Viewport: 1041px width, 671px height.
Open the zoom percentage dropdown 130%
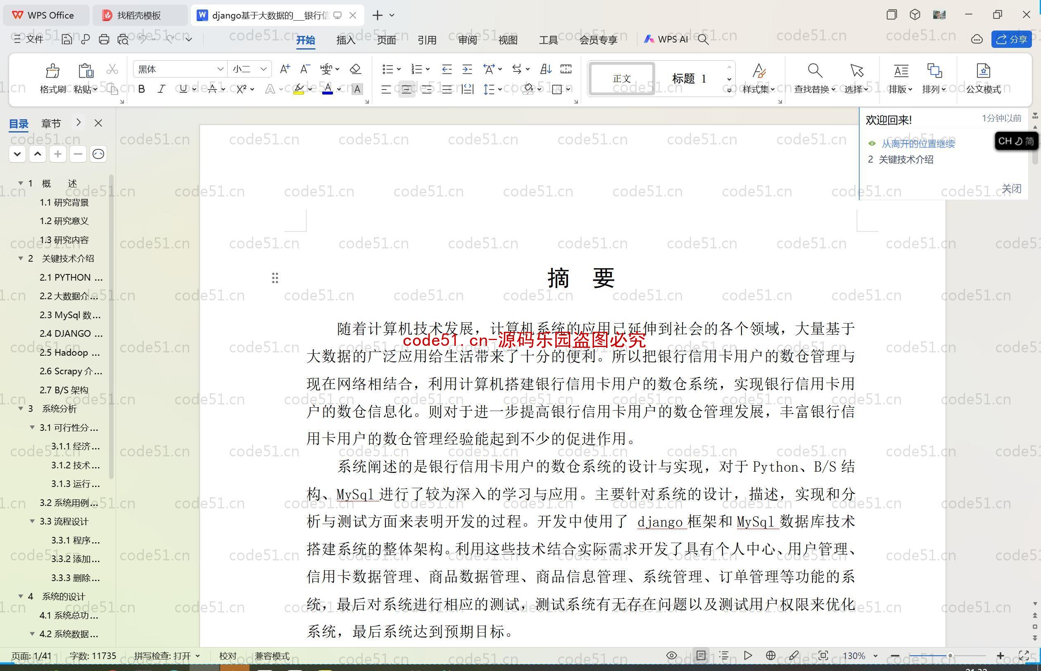tap(875, 656)
